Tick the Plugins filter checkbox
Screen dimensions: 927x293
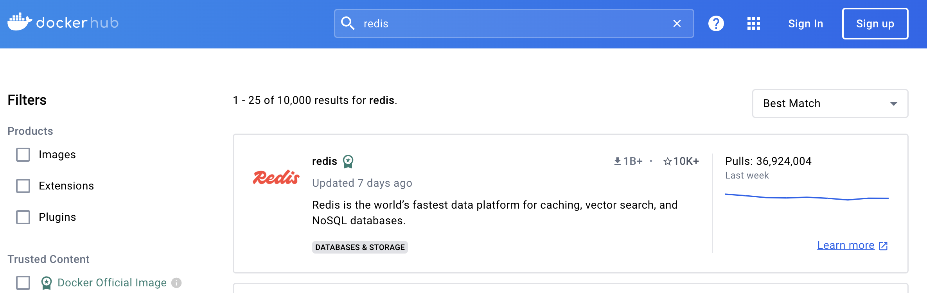click(x=23, y=217)
